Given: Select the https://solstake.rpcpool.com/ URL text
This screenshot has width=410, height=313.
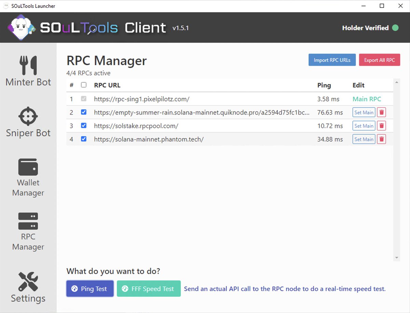Looking at the screenshot, I should point(136,126).
